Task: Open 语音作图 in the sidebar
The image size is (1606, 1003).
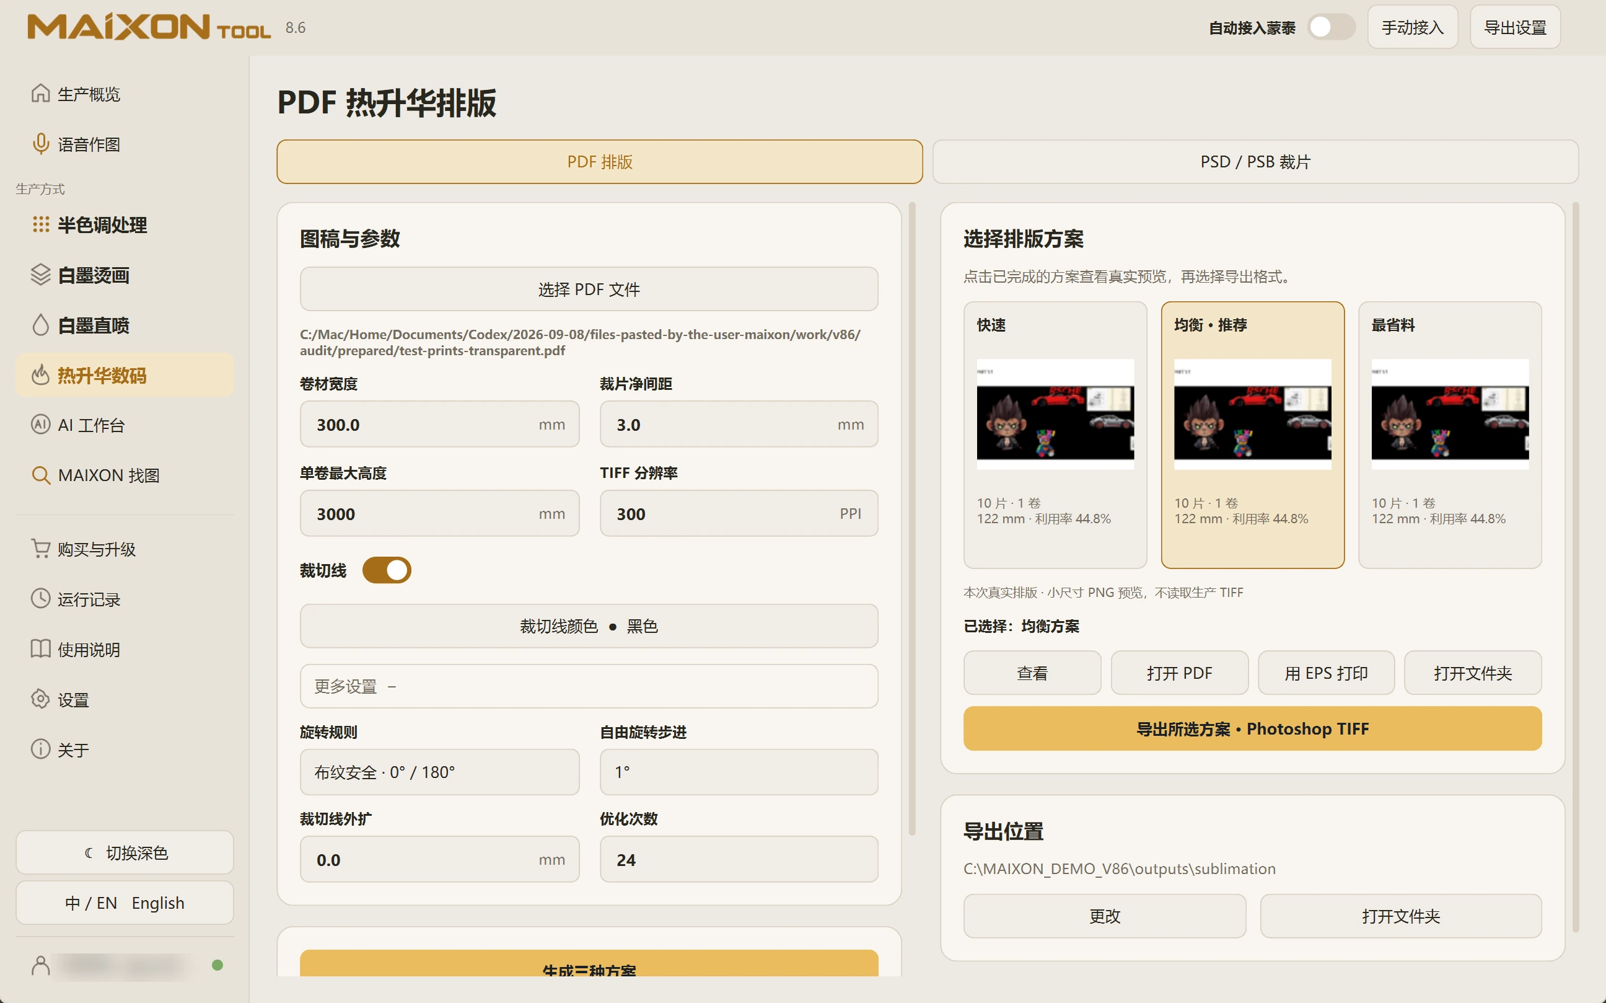Action: [125, 144]
